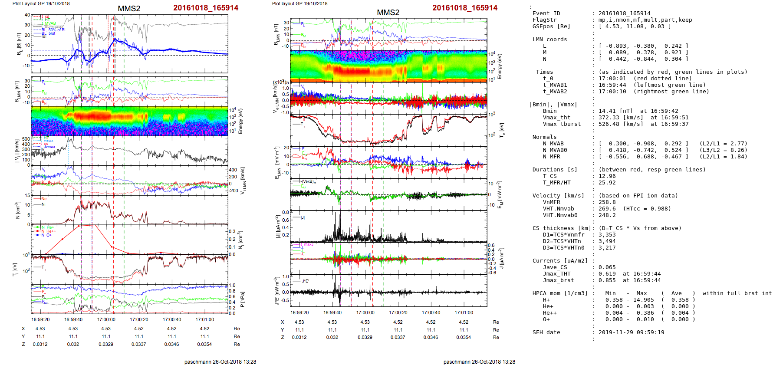Select the GSEpos [Re] label
Image resolution: width=783 pixels, height=365 pixels.
click(551, 26)
